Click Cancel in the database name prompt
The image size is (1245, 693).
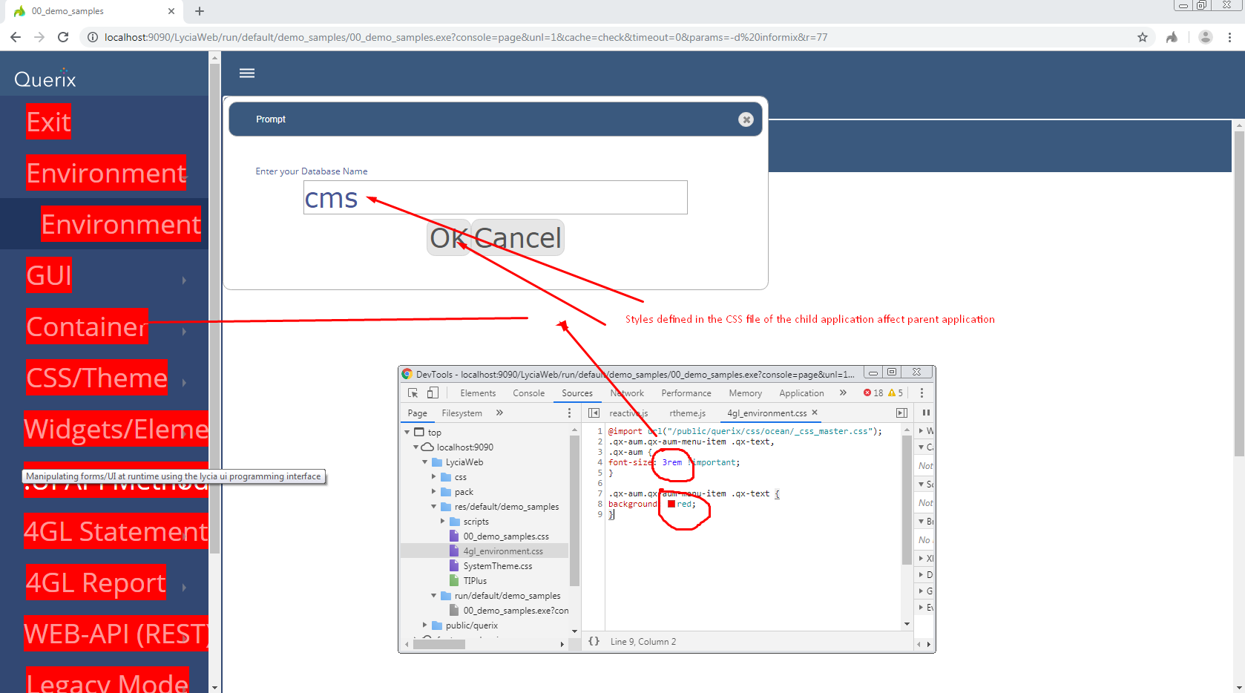click(517, 237)
